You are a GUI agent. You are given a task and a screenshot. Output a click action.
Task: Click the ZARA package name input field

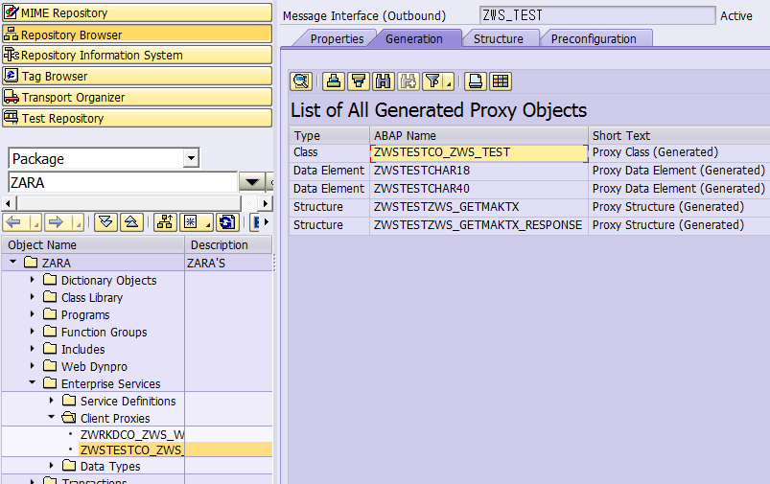click(123, 183)
